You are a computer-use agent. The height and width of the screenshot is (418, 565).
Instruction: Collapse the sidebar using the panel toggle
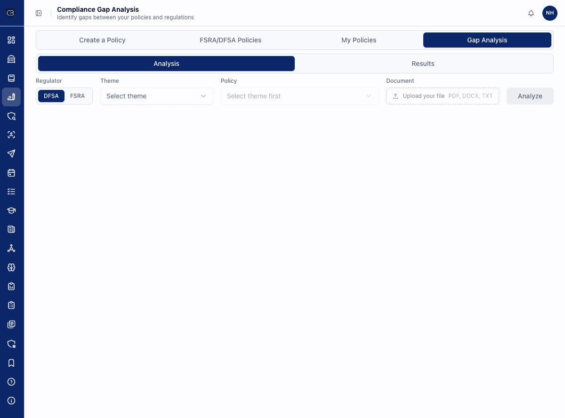[39, 13]
